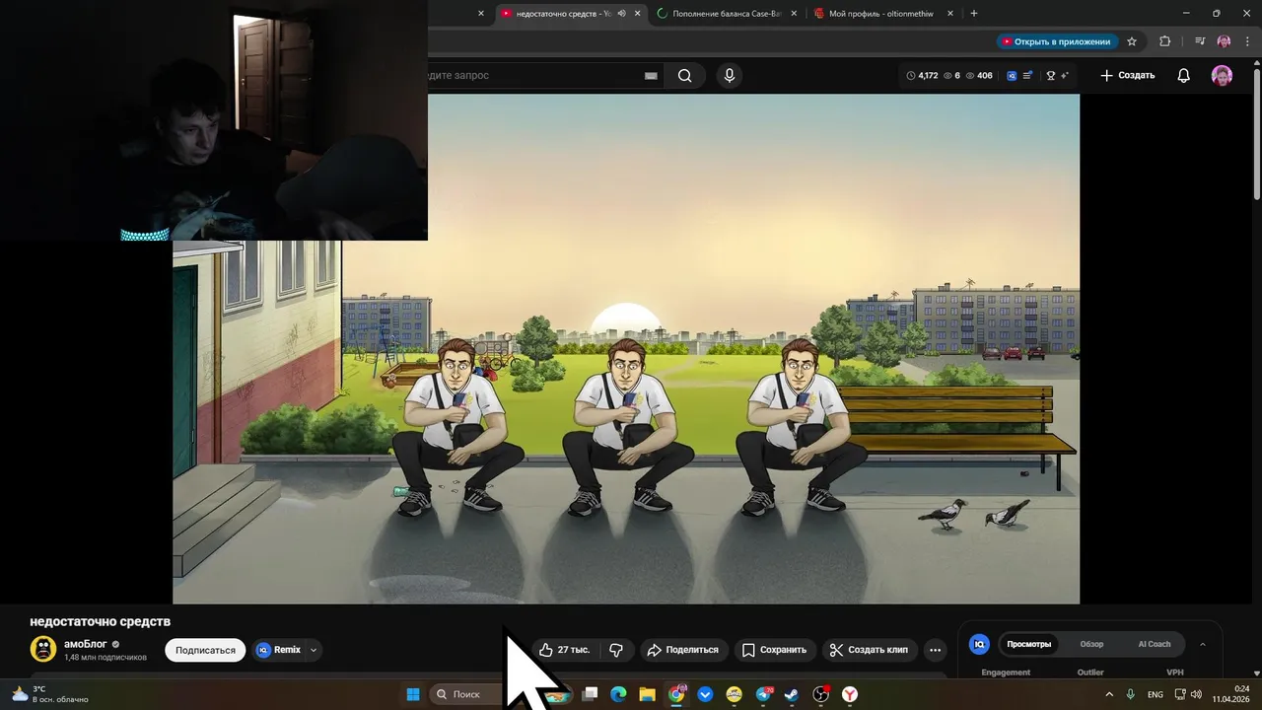Open File Explorer from taskbar
The width and height of the screenshot is (1262, 710).
(647, 694)
